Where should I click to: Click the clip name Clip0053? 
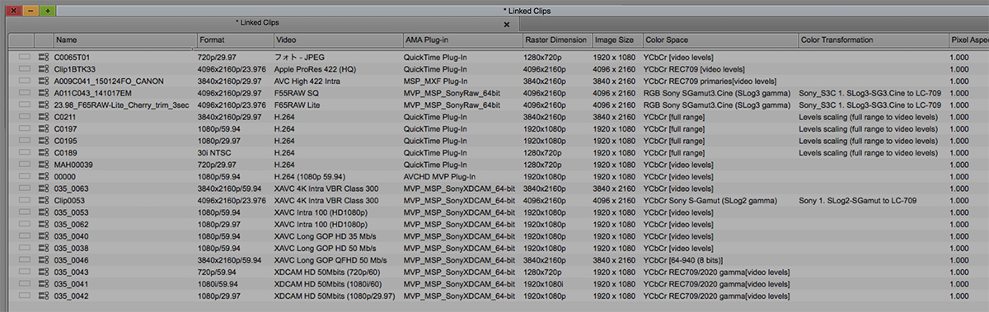(x=70, y=200)
